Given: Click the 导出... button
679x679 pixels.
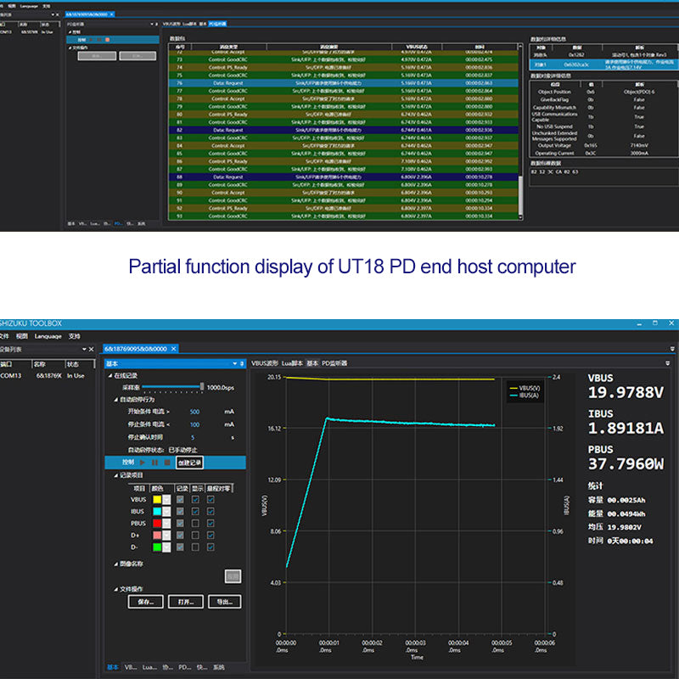Looking at the screenshot, I should click(224, 602).
